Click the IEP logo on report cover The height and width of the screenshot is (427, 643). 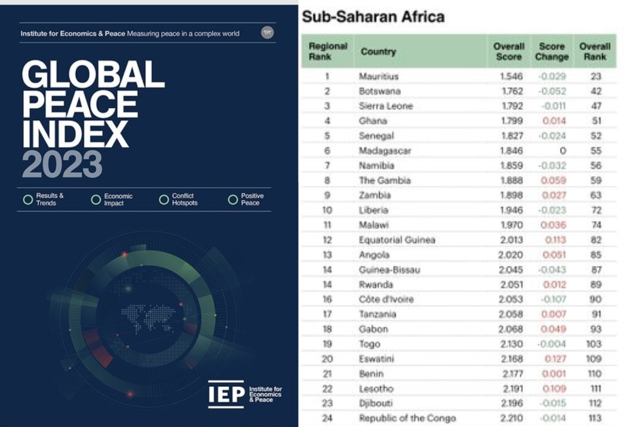245,394
